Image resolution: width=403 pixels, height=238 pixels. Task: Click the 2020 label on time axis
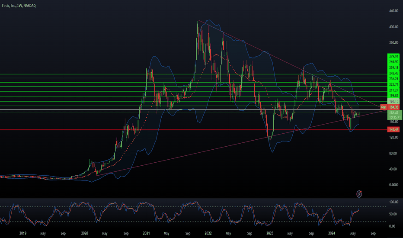pos(85,233)
